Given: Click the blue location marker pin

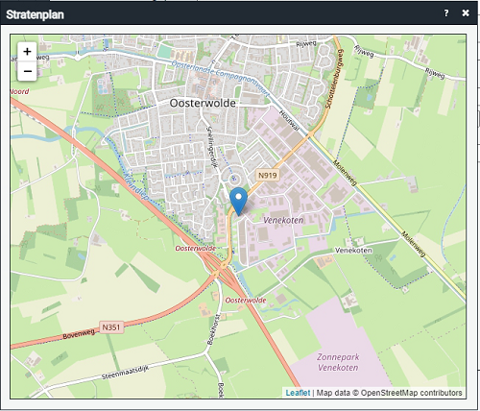Looking at the screenshot, I should click(239, 202).
